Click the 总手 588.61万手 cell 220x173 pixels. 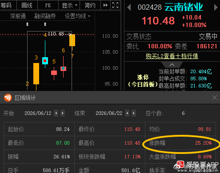pyautogui.click(x=39, y=169)
